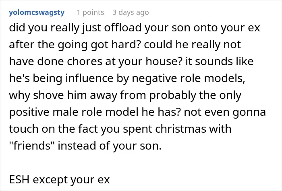Click the word "ESH" in the verdict
Image resolution: width=282 pixels, height=191 pixels.
tap(19, 179)
